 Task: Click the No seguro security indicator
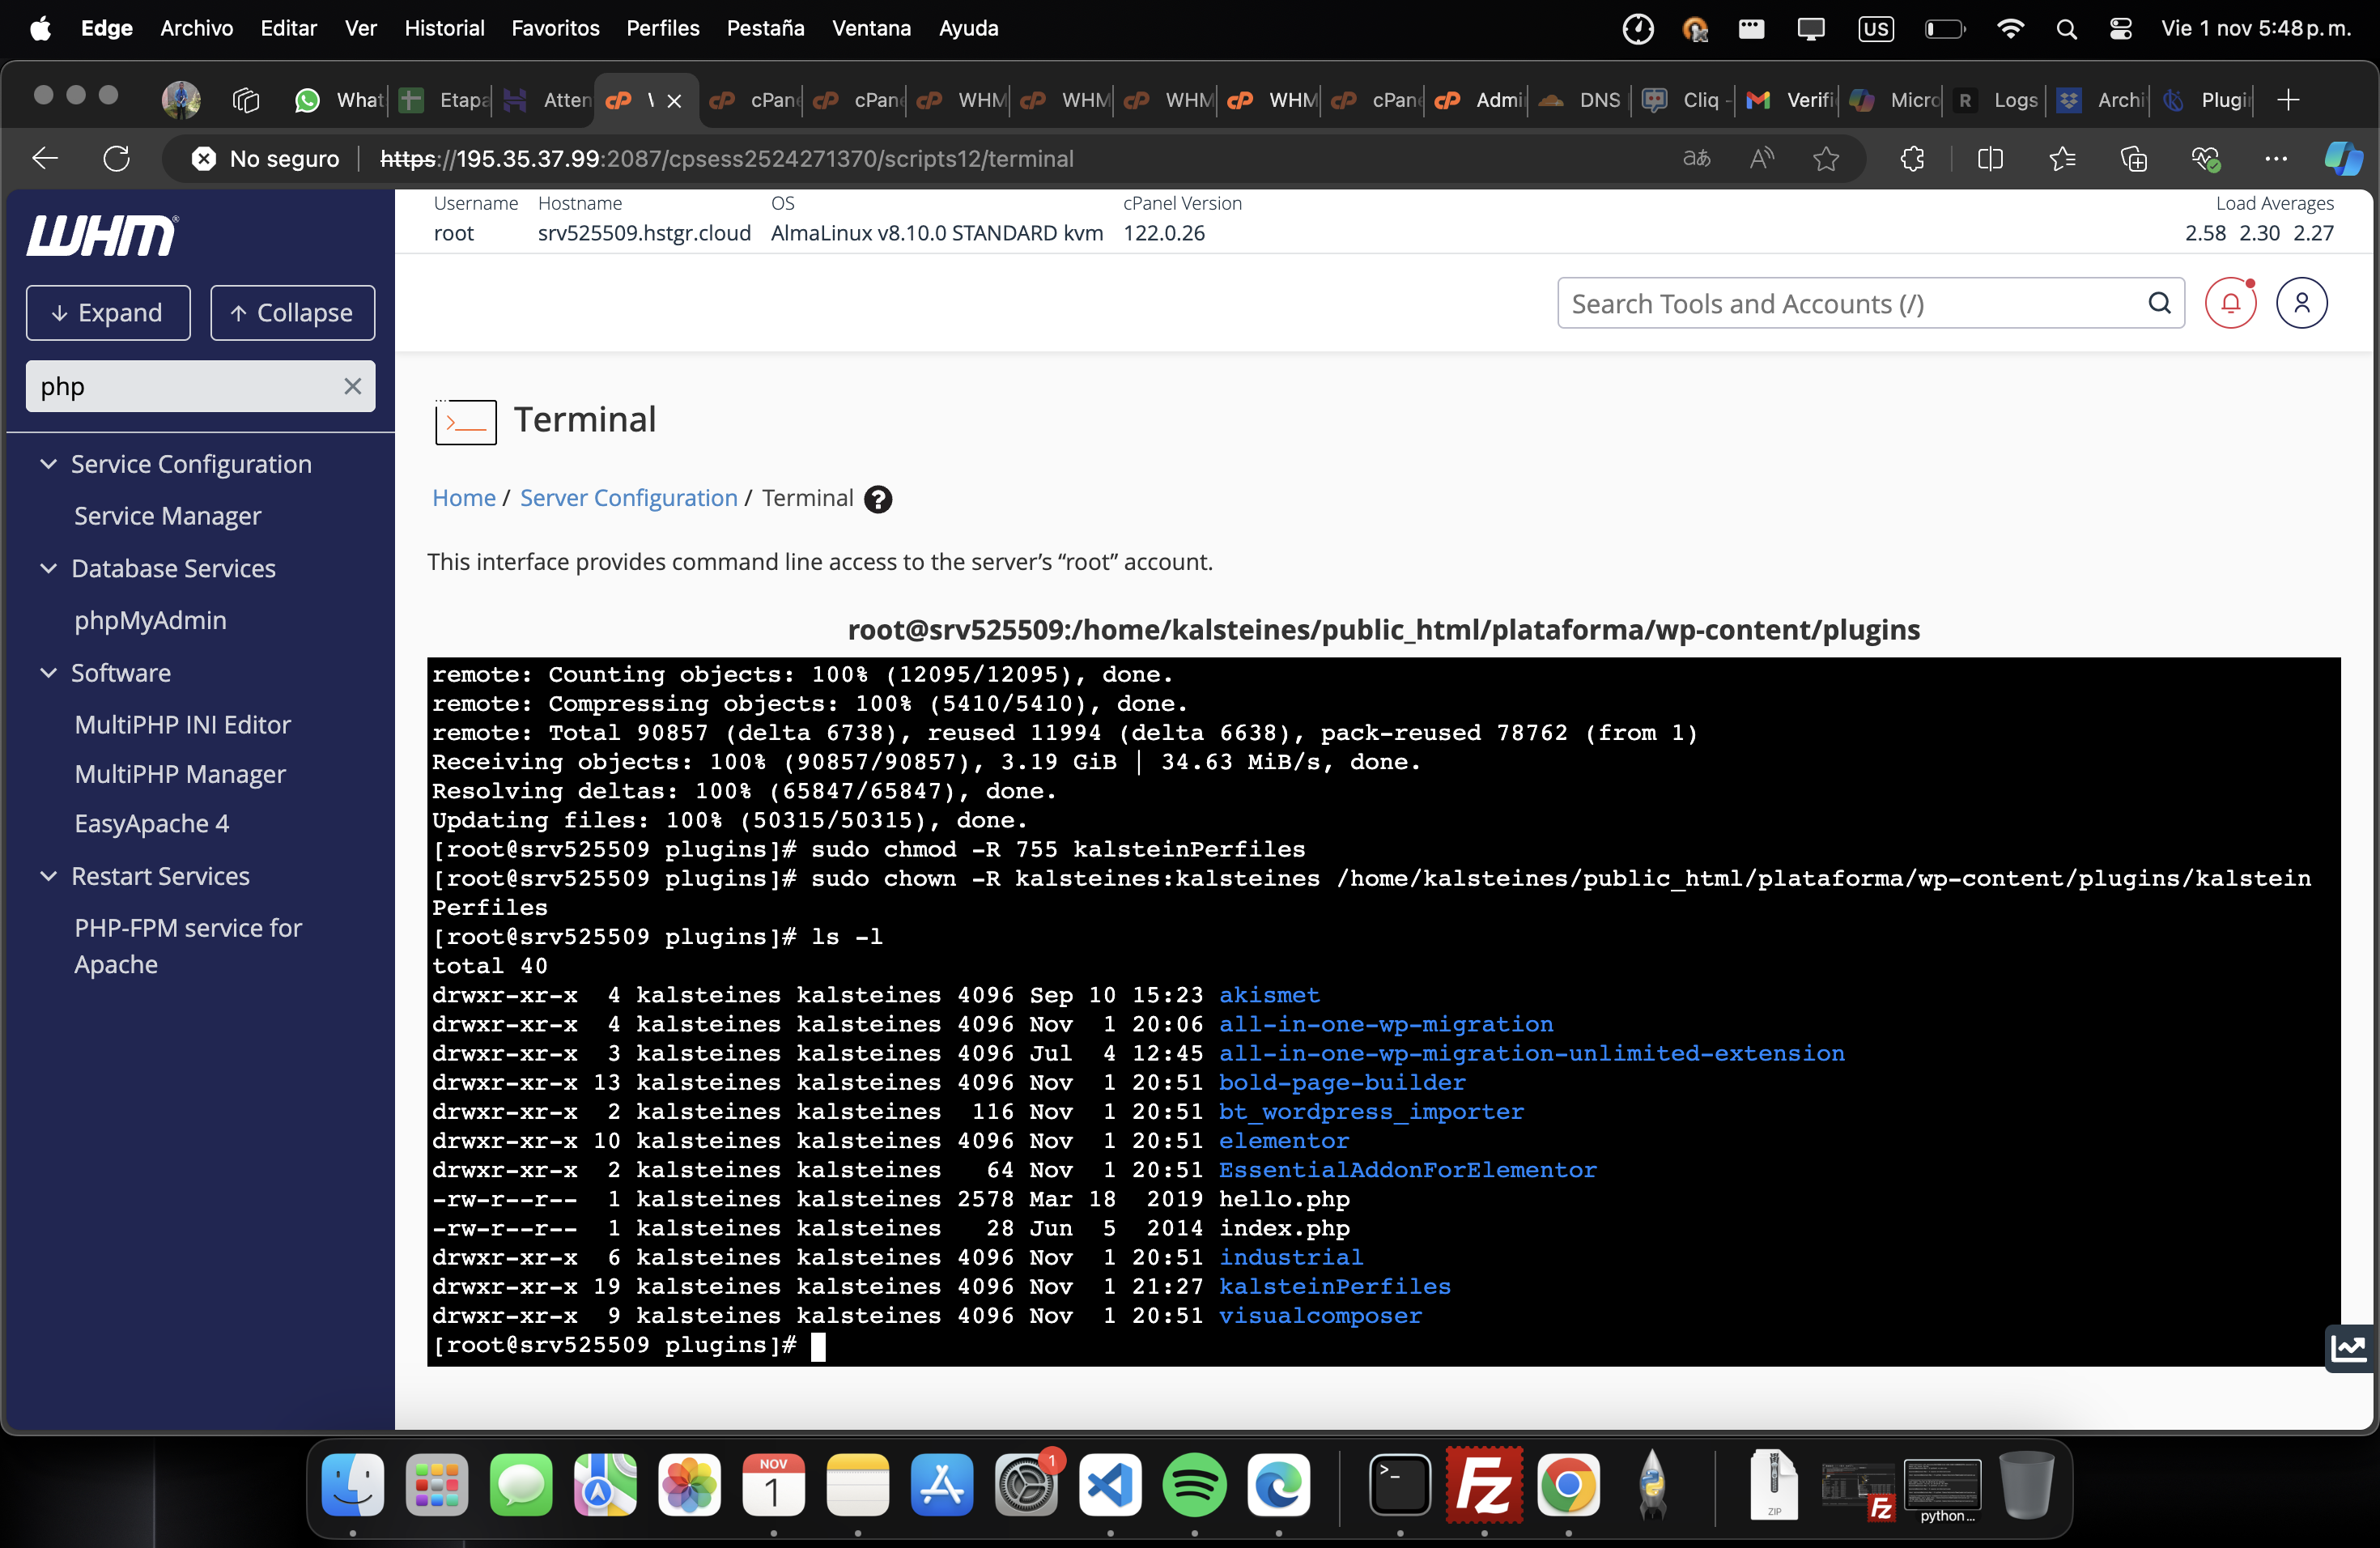point(266,158)
